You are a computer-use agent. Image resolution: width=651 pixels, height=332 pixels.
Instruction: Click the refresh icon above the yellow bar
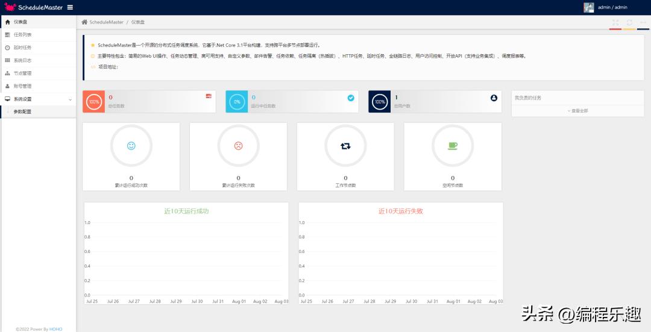tap(629, 22)
